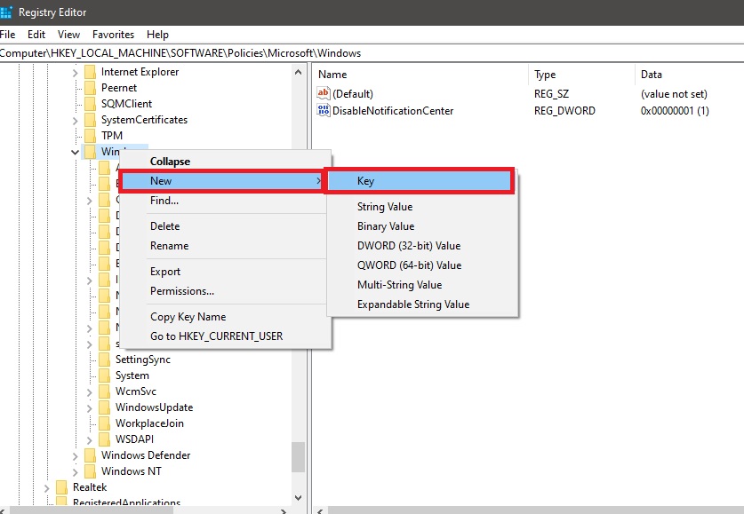Click the DisableNotificationCenter DWORD value icon
Image resolution: width=744 pixels, height=514 pixels.
click(324, 111)
